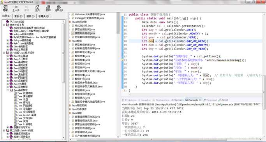Click the 打印 (Print) toolbar button
The width and height of the screenshot is (266, 142).
coord(48,8)
